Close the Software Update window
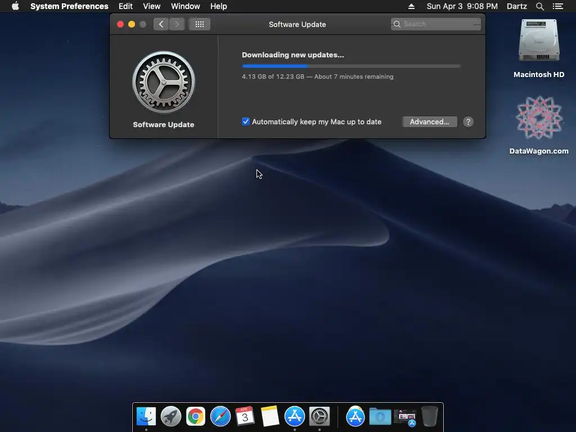Viewport: 576px width, 432px height. click(120, 24)
